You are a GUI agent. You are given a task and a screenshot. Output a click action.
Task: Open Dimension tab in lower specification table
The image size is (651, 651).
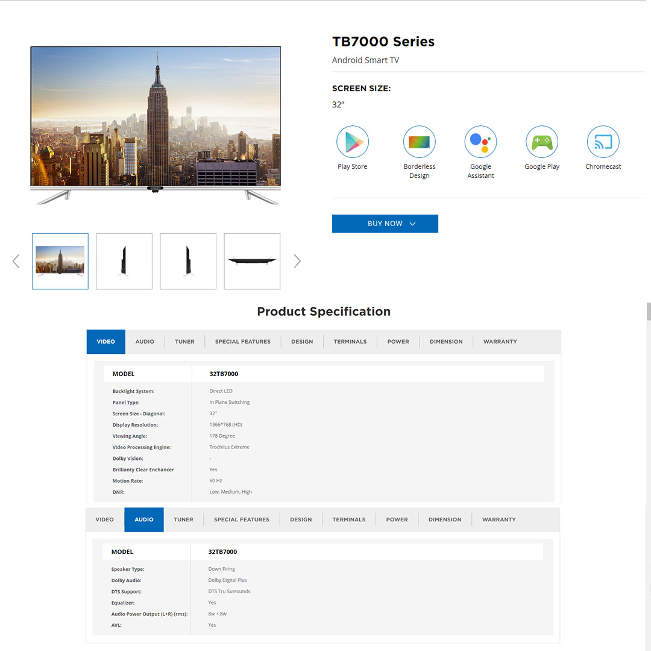click(445, 520)
